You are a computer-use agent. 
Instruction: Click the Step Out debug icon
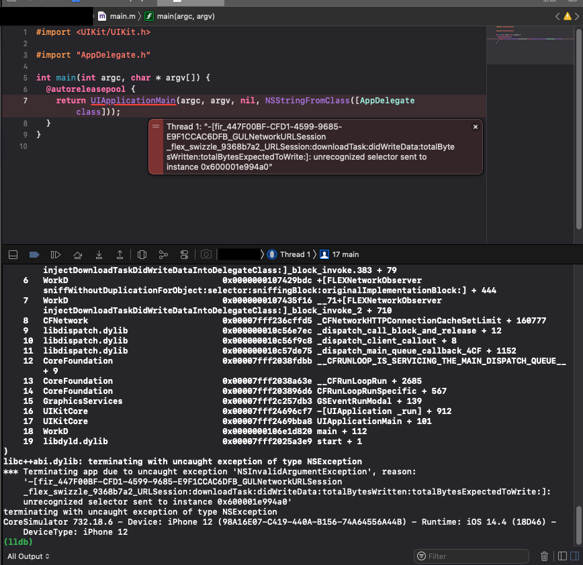[x=120, y=255]
